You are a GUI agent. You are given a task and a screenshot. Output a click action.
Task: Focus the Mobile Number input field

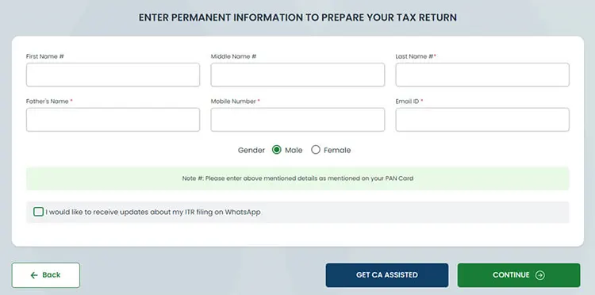(x=297, y=120)
